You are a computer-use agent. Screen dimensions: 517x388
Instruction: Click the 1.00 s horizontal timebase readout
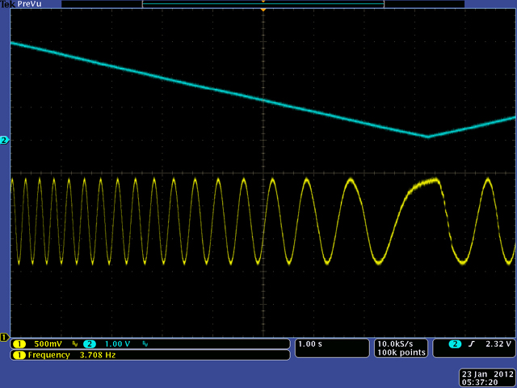(312, 344)
